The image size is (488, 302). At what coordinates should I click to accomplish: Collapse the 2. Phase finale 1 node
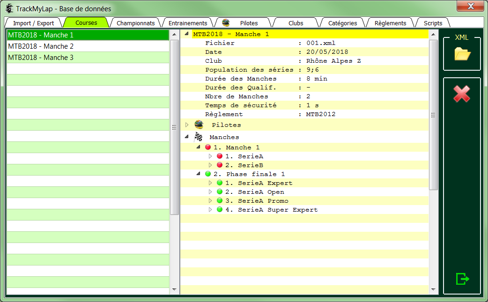[198, 174]
